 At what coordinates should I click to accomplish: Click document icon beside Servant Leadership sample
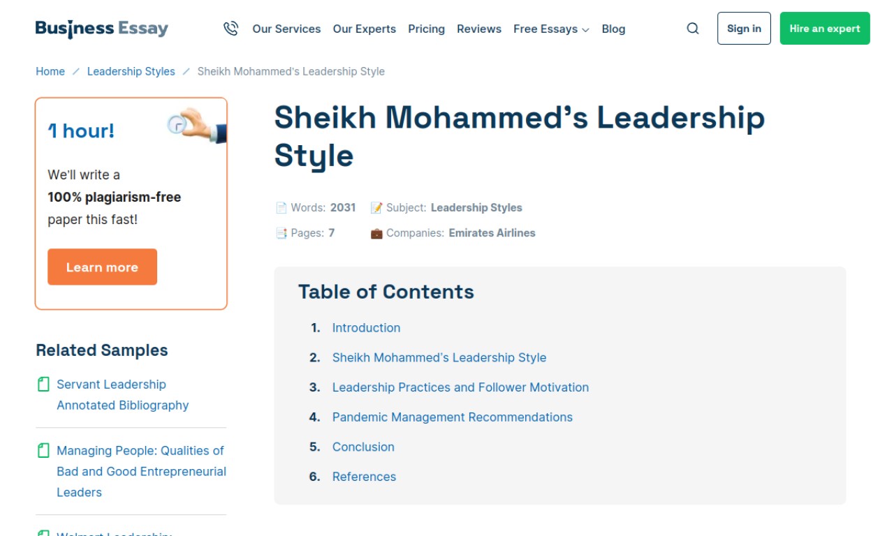43,384
